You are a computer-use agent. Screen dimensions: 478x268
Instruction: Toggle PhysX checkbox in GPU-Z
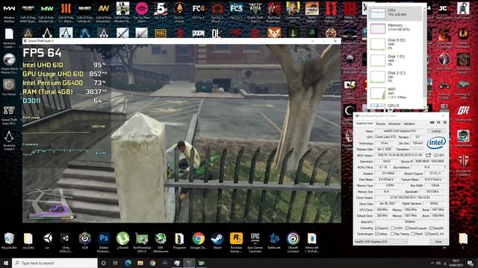[413, 234]
